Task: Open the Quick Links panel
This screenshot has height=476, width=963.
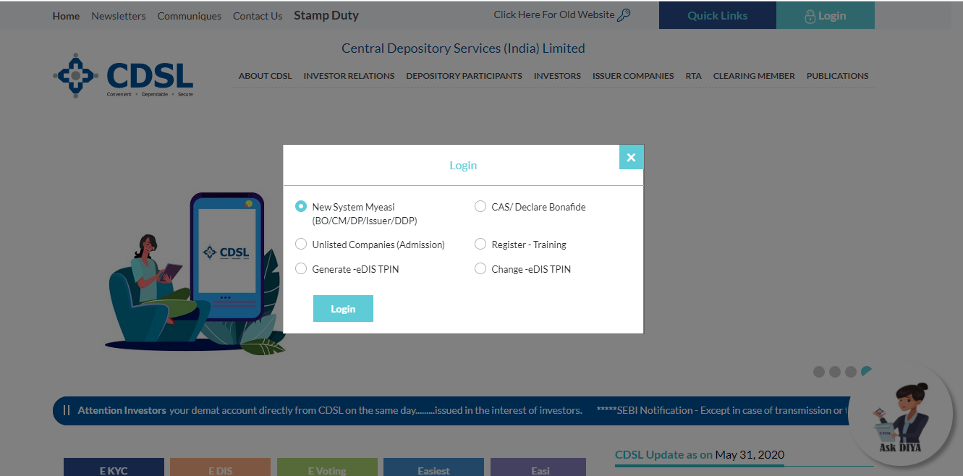Action: pos(718,15)
